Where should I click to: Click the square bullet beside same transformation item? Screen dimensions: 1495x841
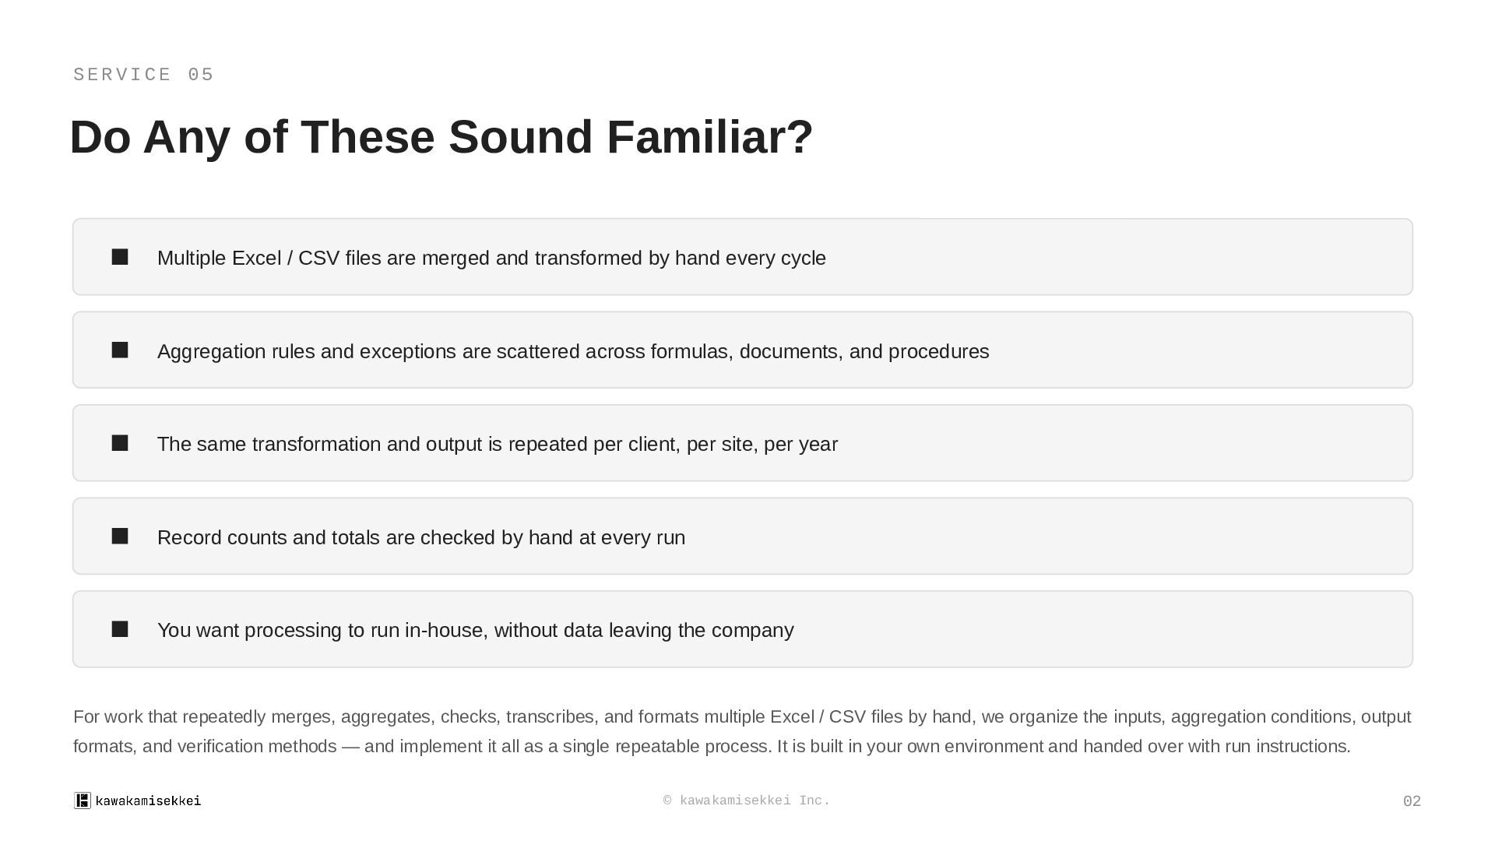[x=120, y=443]
